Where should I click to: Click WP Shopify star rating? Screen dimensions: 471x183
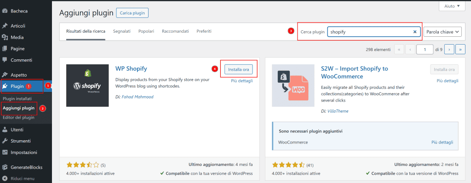click(83, 165)
